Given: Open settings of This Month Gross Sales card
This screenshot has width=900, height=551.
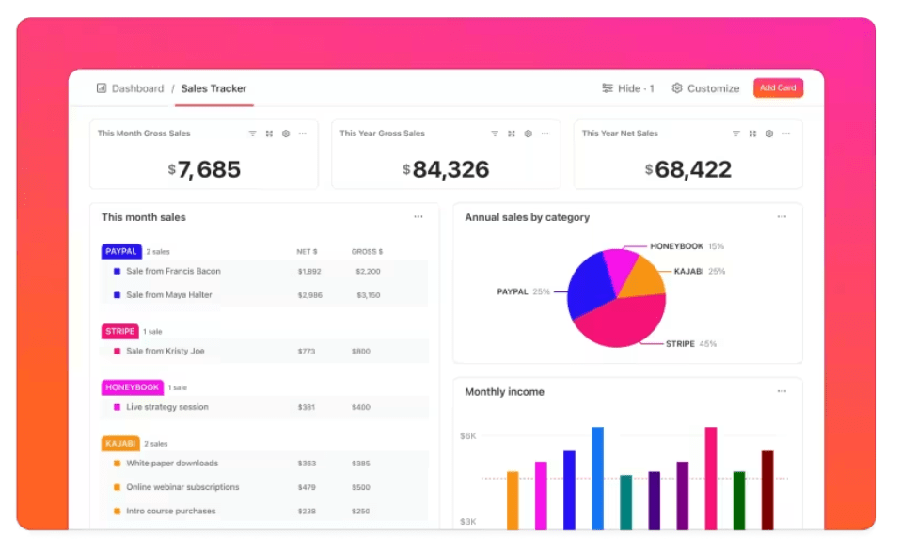Looking at the screenshot, I should coord(286,134).
